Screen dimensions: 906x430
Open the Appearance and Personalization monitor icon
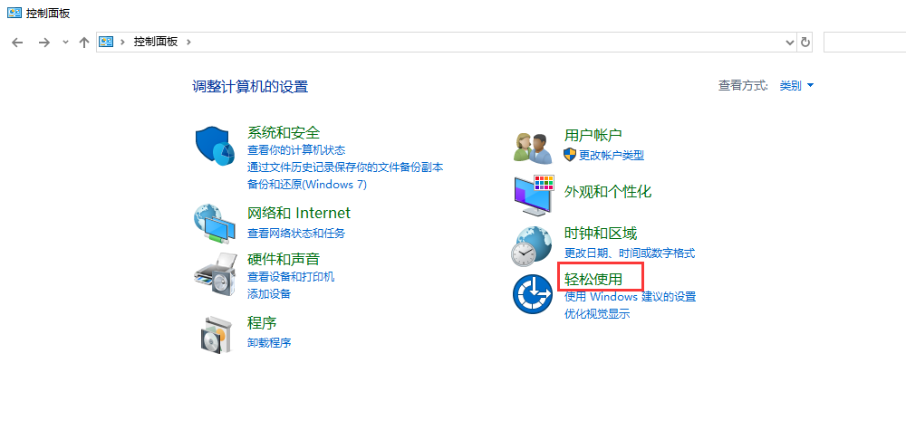(x=533, y=194)
